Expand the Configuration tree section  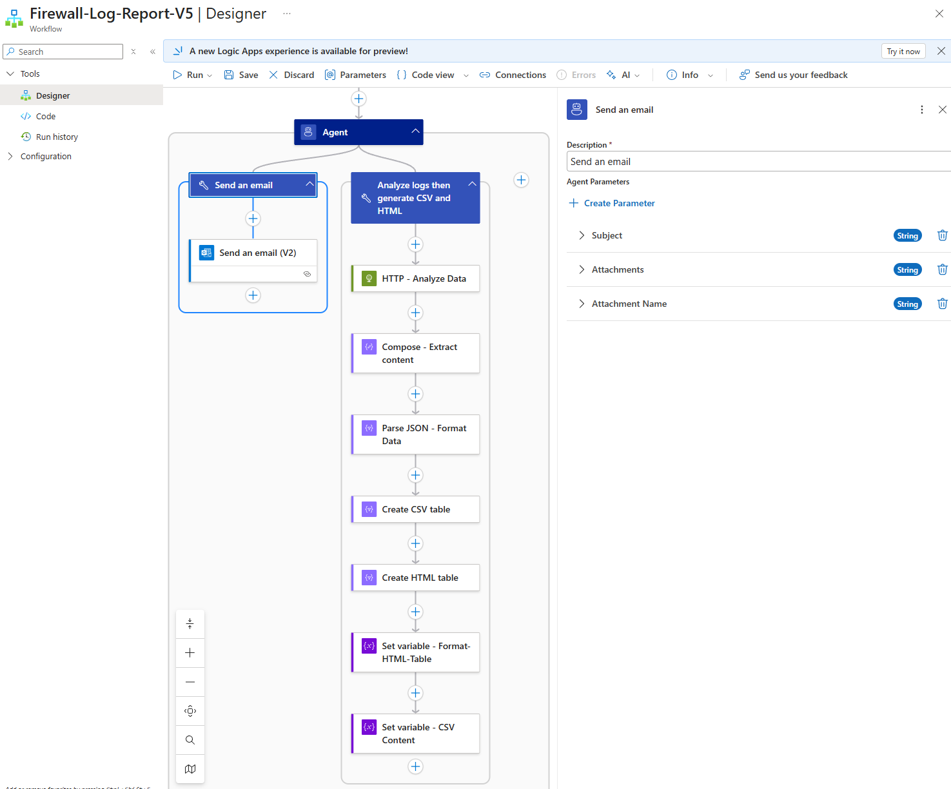10,156
